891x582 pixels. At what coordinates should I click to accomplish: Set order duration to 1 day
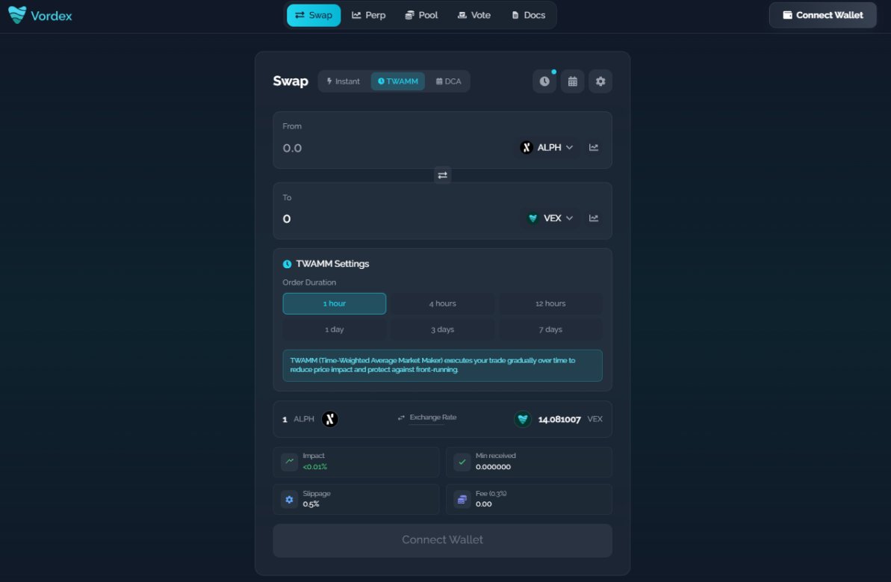pyautogui.click(x=334, y=329)
